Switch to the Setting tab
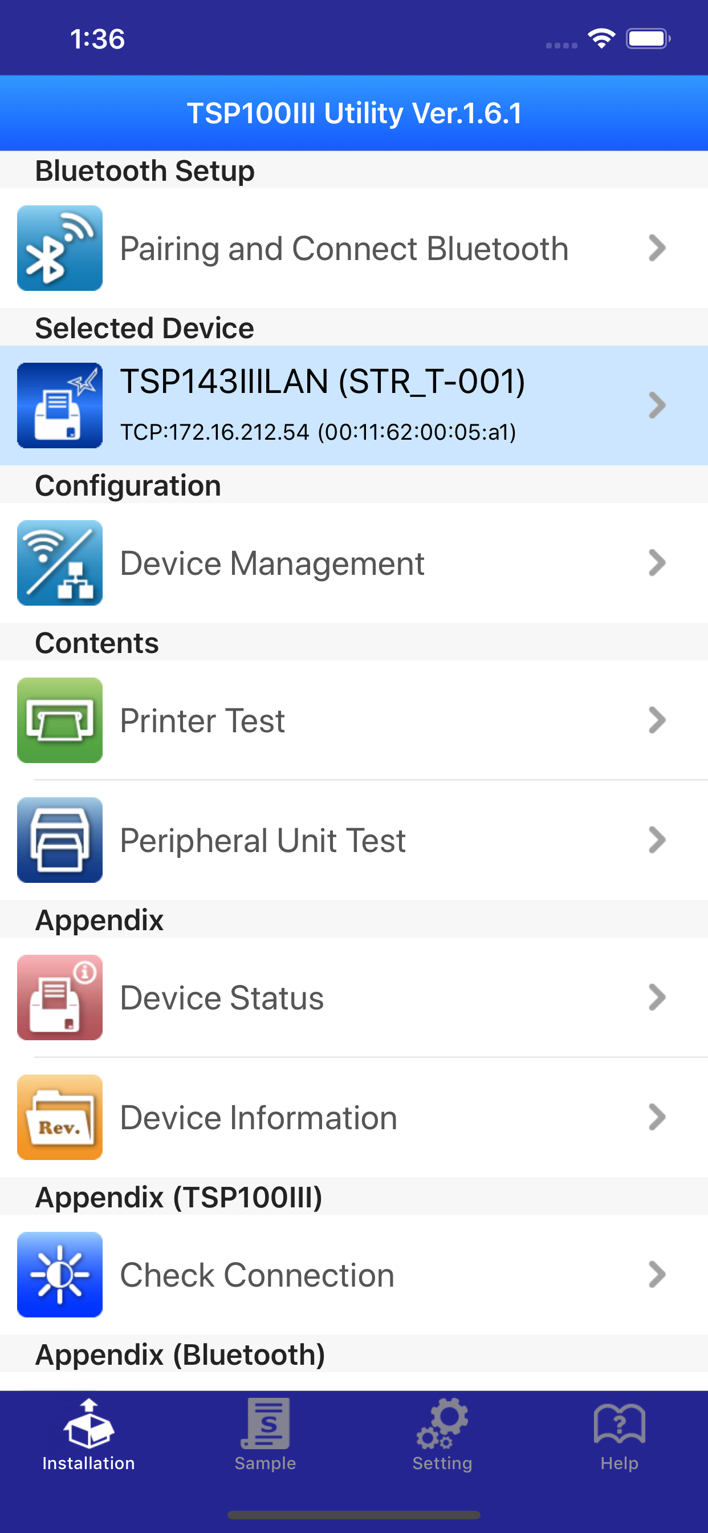Image resolution: width=708 pixels, height=1533 pixels. tap(442, 1435)
